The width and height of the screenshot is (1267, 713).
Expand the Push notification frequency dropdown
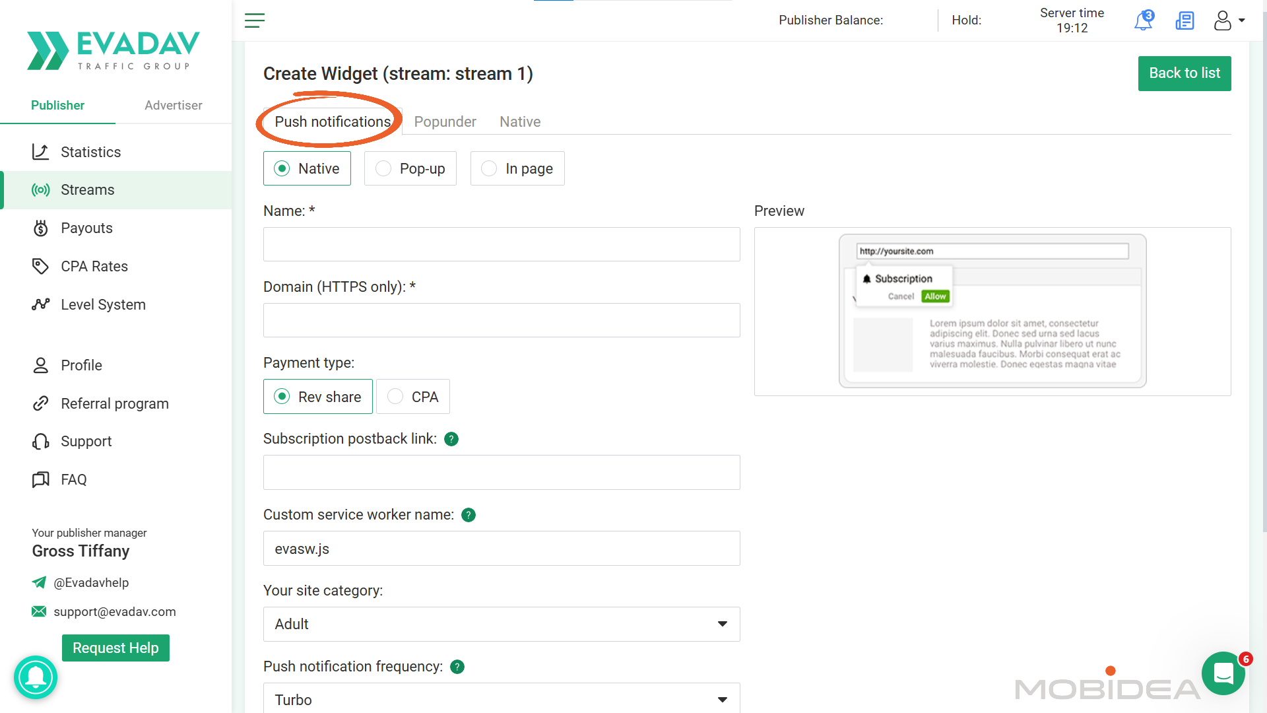pos(502,698)
